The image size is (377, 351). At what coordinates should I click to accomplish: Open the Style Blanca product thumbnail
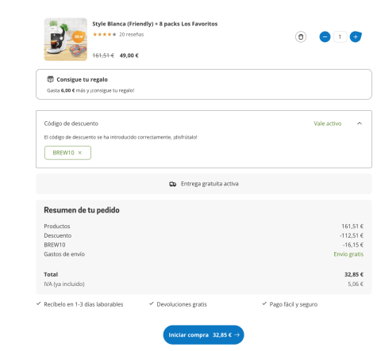click(66, 39)
